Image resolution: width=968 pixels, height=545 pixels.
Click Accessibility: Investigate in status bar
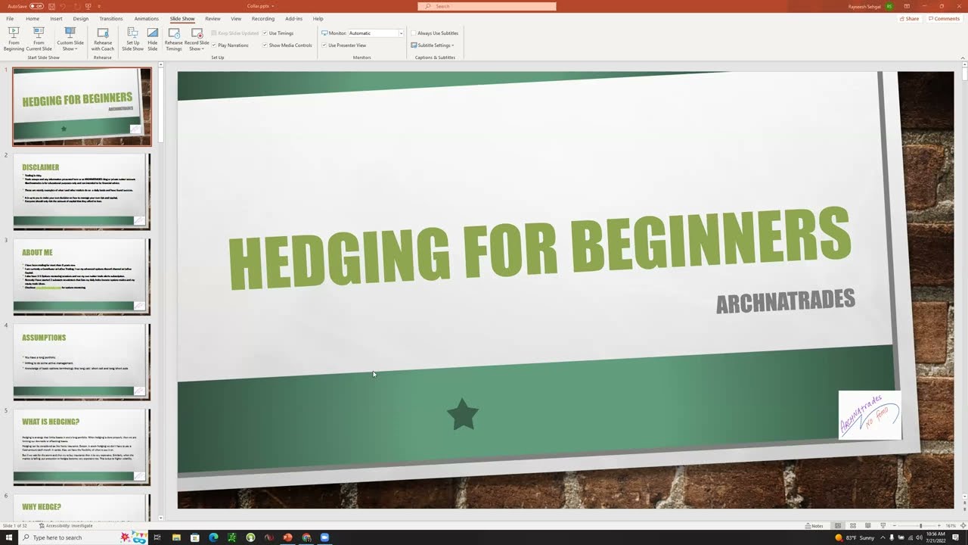coord(66,525)
